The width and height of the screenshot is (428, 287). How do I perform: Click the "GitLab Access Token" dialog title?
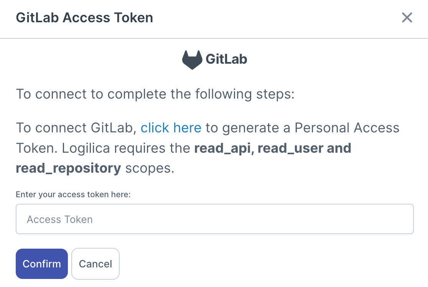[84, 18]
